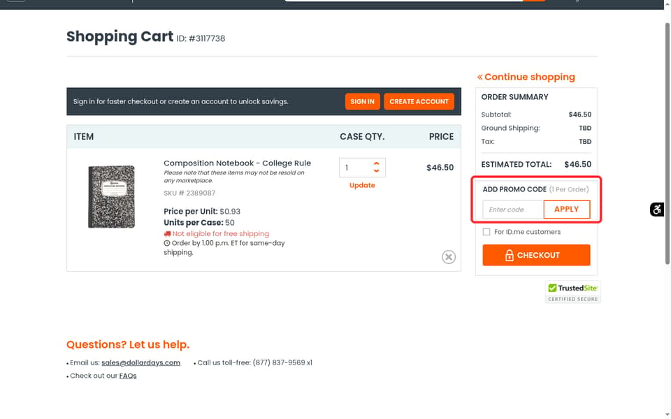The width and height of the screenshot is (671, 419).
Task: Select the SKU # 2389087 text
Action: 189,193
